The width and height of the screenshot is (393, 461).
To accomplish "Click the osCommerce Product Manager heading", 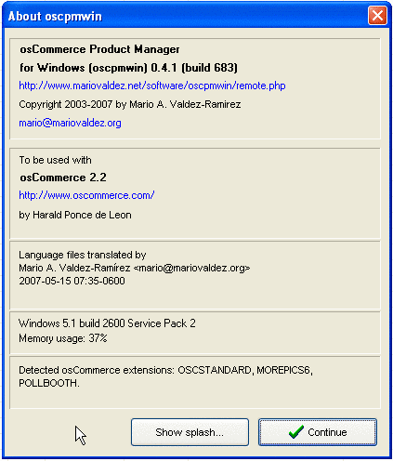I will 99,49.
